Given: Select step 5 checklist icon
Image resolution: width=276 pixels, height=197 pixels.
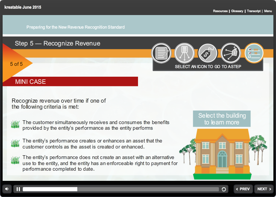Looking at the screenshot, I should click(x=254, y=53).
